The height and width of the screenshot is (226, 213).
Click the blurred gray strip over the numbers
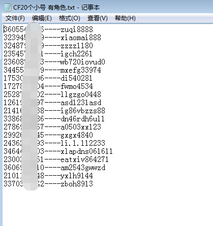(x=32, y=107)
